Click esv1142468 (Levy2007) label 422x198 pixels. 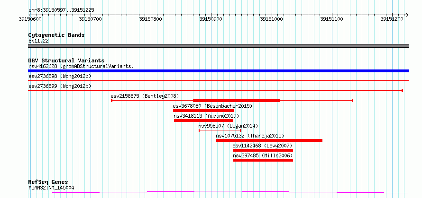262,146
